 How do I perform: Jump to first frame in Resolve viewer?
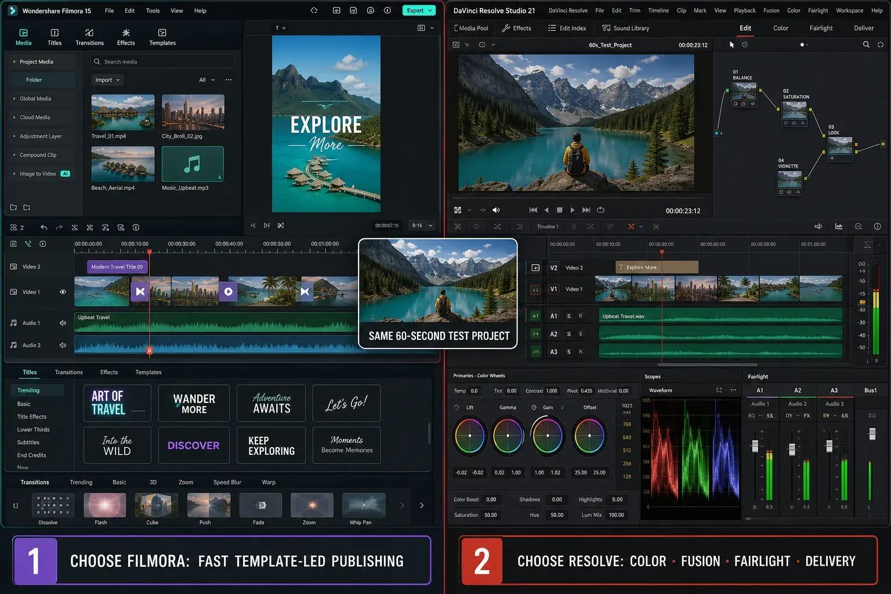coord(533,210)
